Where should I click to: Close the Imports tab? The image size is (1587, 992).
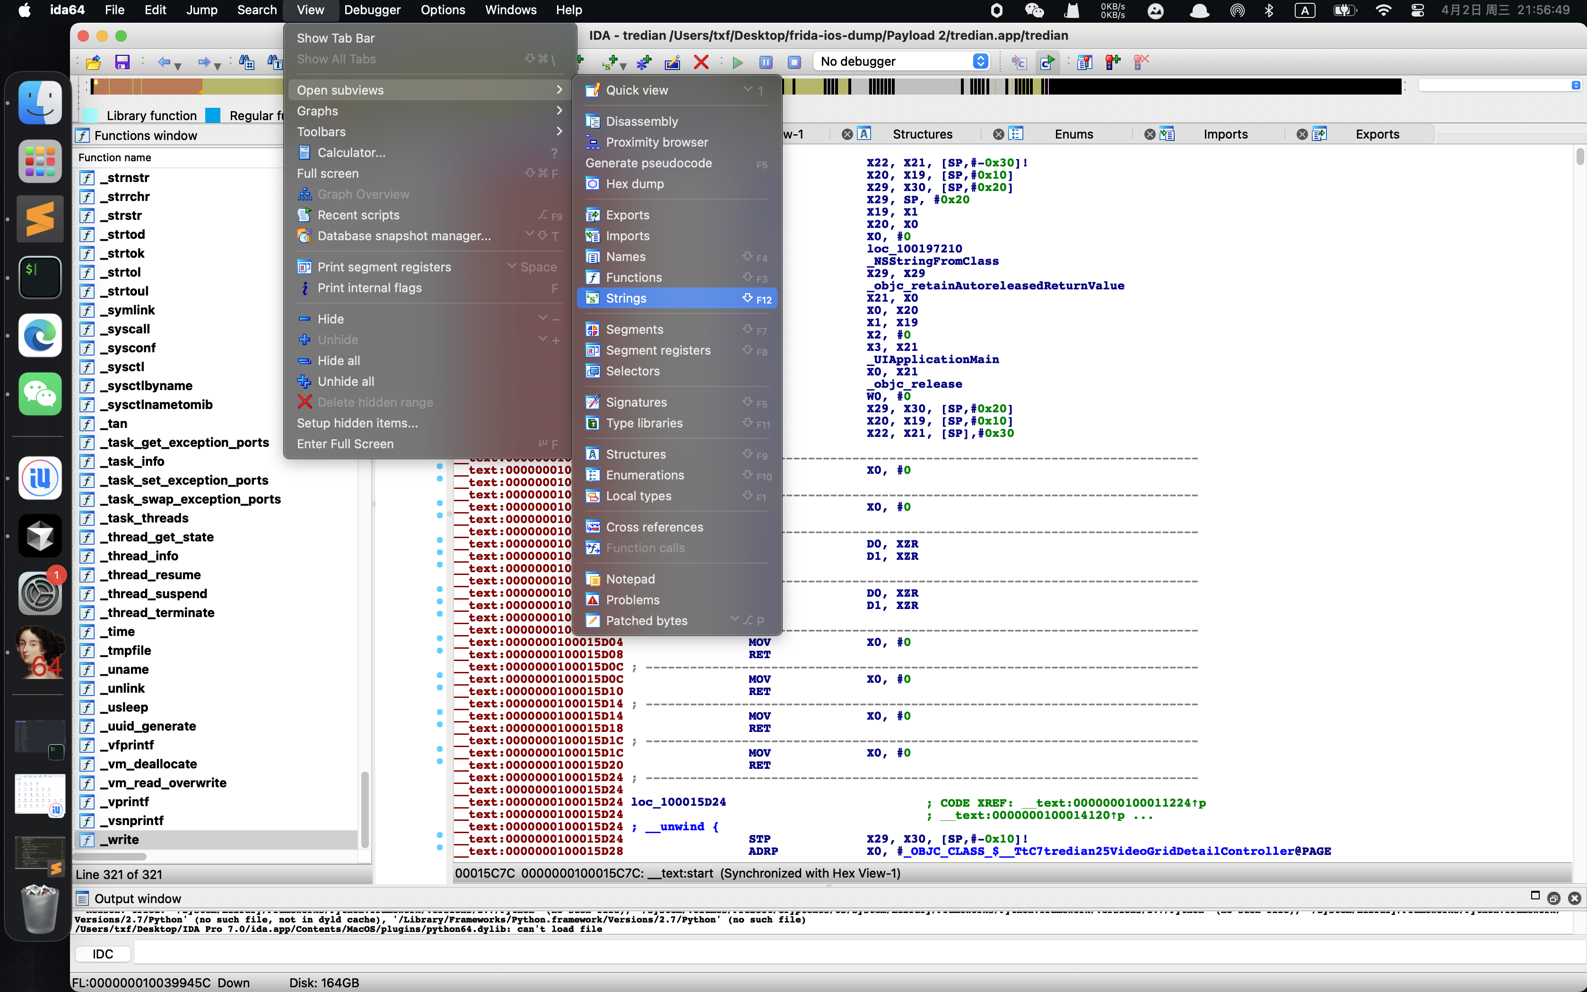tap(1150, 134)
